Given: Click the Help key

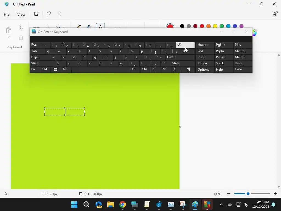Looking at the screenshot, I should pos(224,70).
